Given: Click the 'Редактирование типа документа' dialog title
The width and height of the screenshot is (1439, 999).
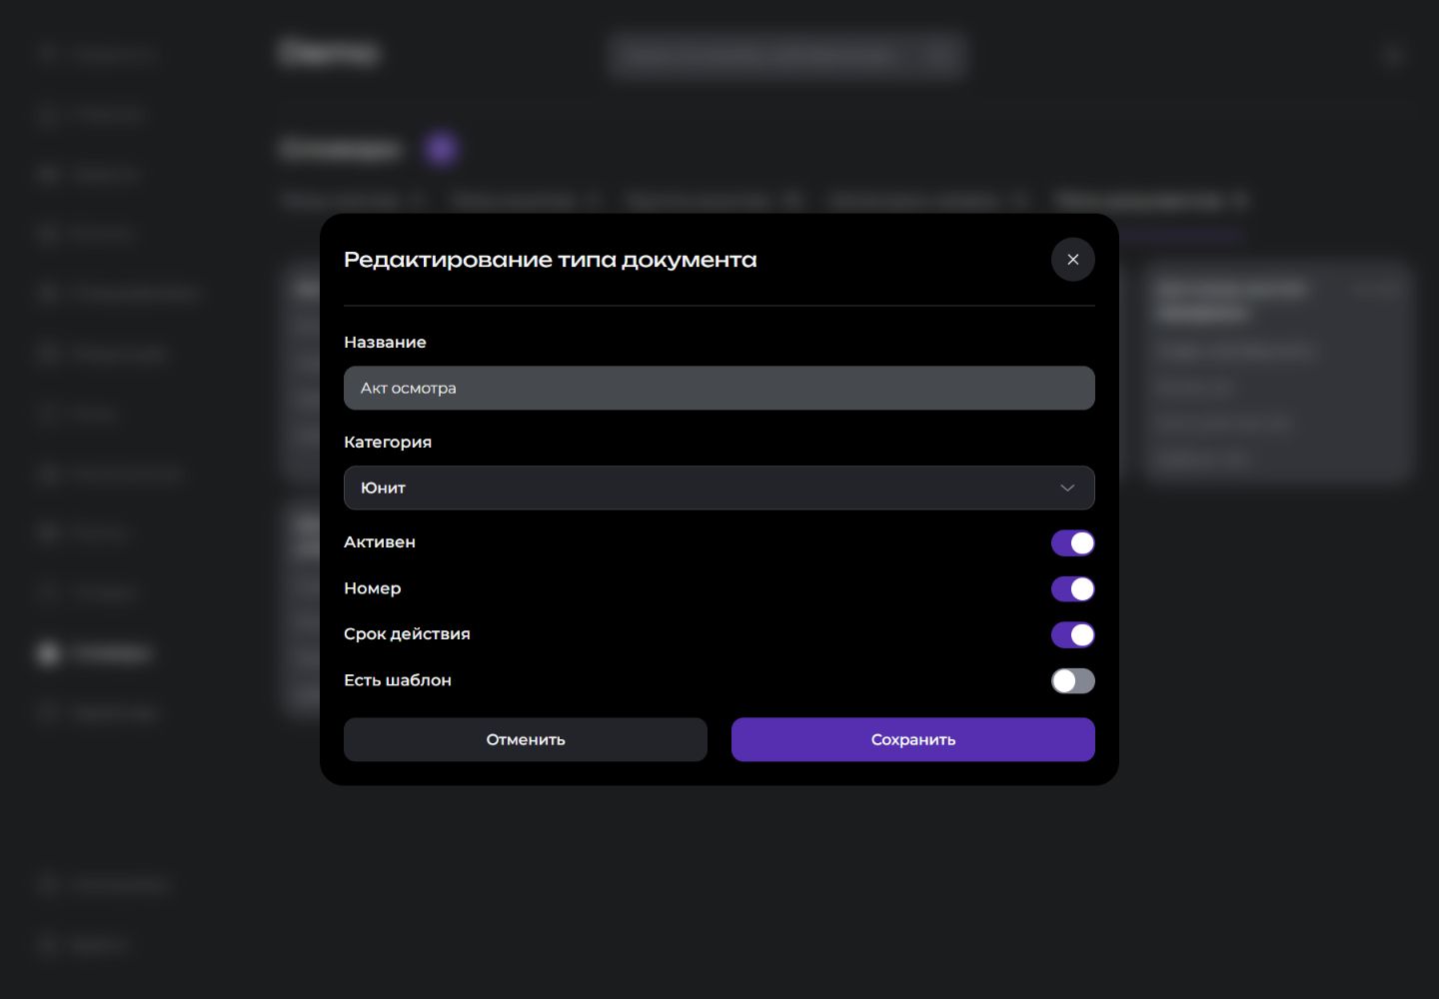Looking at the screenshot, I should [x=551, y=260].
